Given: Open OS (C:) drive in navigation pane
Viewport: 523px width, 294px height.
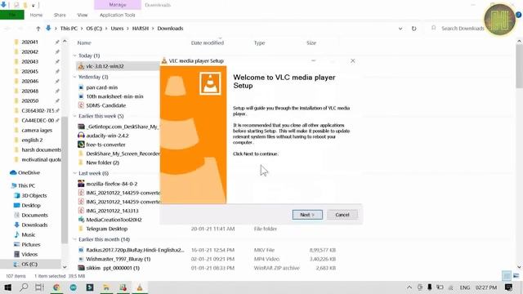Looking at the screenshot, I should 29,264.
